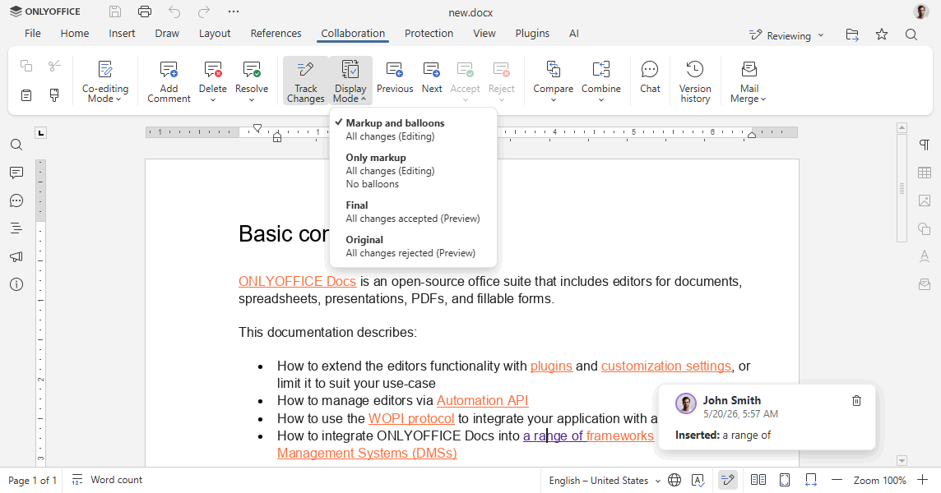The width and height of the screenshot is (941, 493).
Task: Click the Copy icon in ribbon
Action: click(x=25, y=66)
